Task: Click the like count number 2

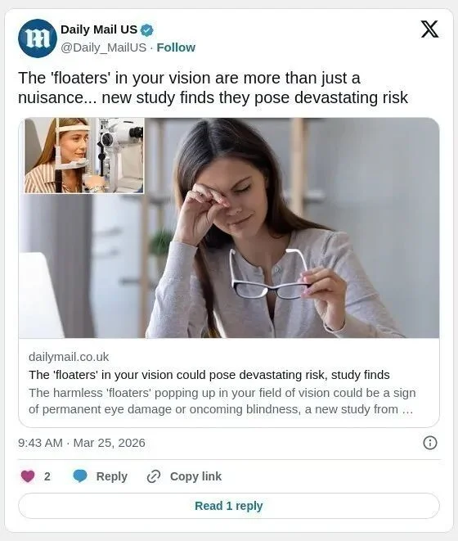Action: click(47, 476)
